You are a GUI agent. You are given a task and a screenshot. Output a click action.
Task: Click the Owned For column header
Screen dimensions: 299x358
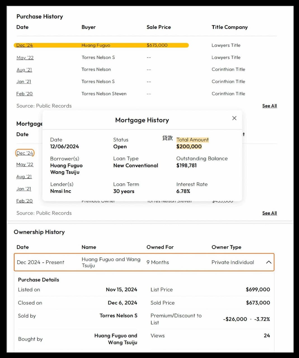[160, 247]
